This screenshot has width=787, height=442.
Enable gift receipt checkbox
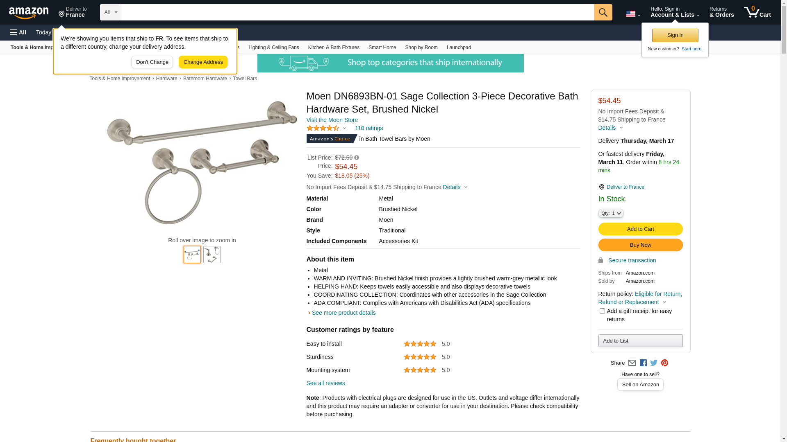(602, 311)
